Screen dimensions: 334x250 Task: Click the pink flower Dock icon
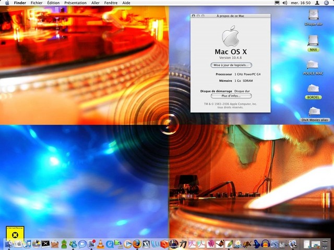[x=211, y=244]
